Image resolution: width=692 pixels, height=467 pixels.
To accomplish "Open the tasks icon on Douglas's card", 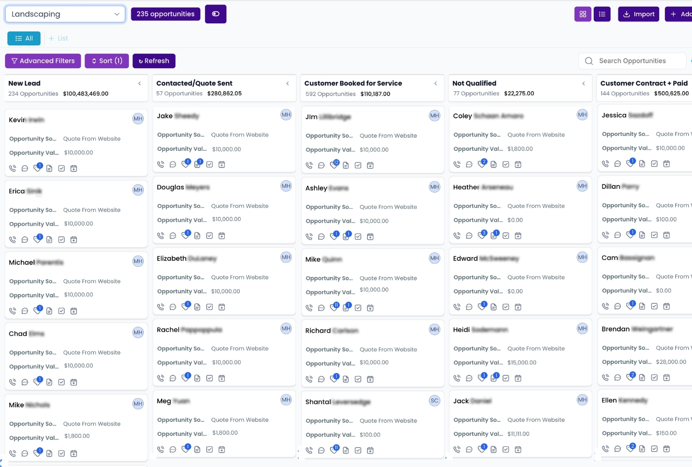I will pyautogui.click(x=209, y=235).
